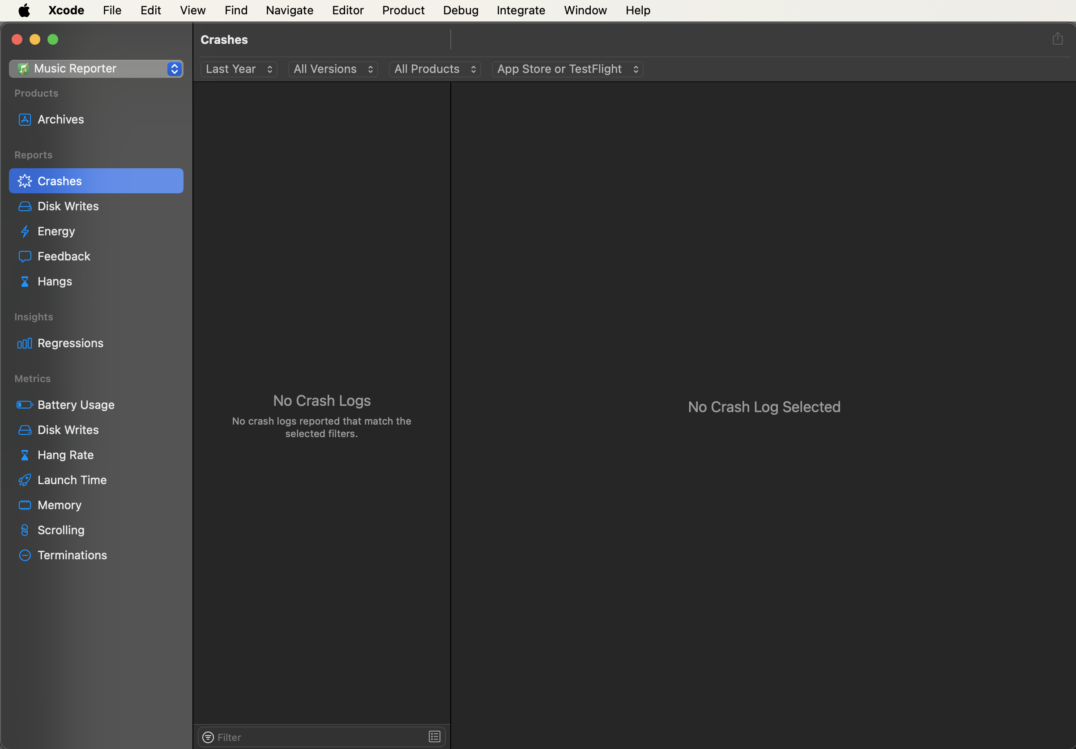Select the Hangs report
This screenshot has width=1076, height=749.
[96, 281]
